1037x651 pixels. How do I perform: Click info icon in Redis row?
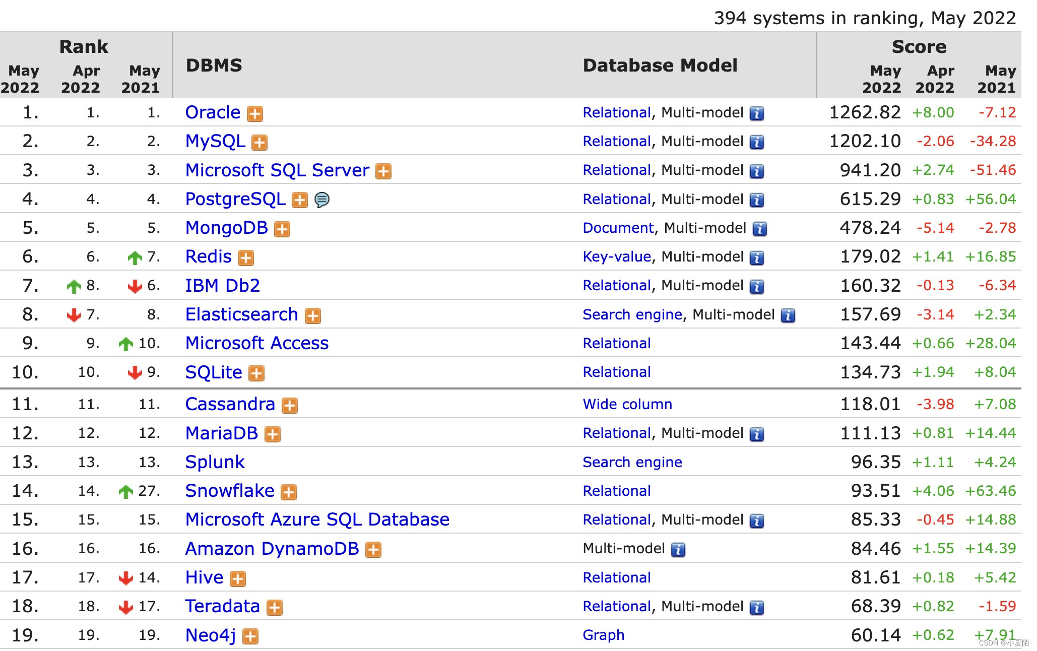pyautogui.click(x=757, y=258)
